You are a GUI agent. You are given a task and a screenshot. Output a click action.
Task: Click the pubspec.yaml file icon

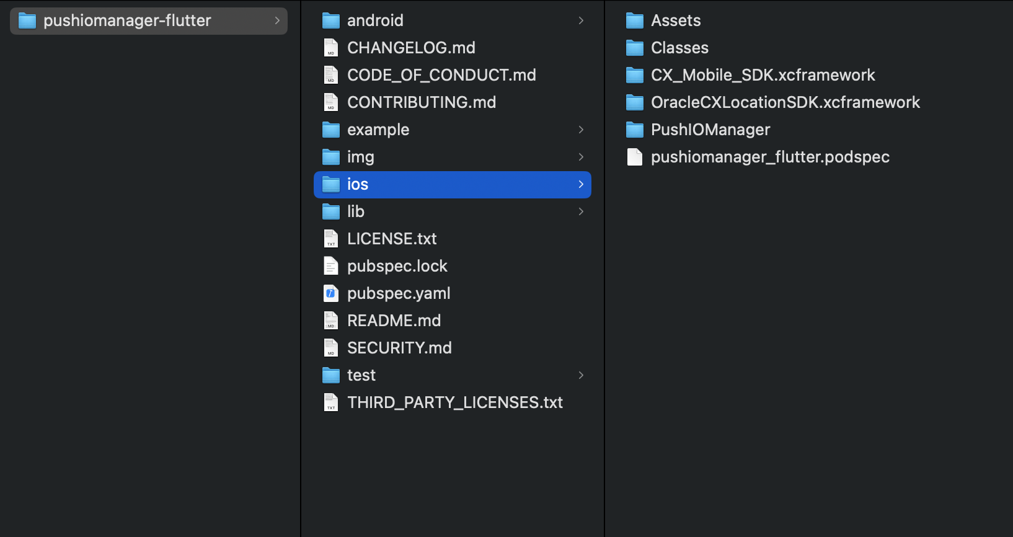tap(331, 293)
